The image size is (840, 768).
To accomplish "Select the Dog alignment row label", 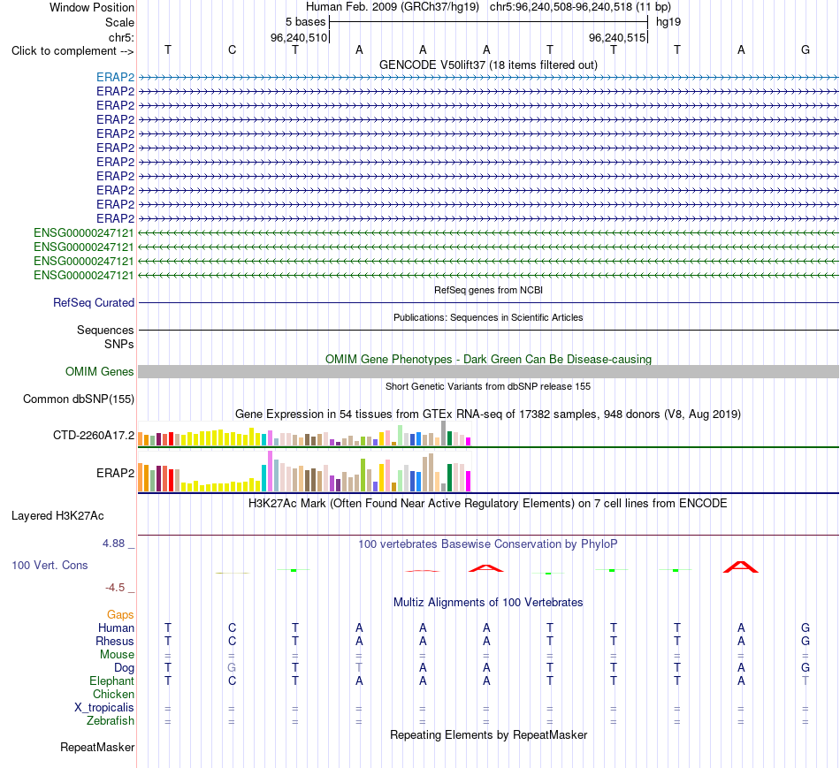I will coord(125,668).
